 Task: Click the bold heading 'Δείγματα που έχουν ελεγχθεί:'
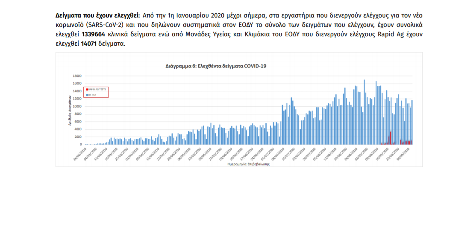(97, 15)
